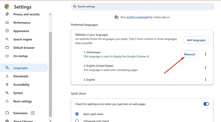Click the Relaunch button

pos(190,54)
